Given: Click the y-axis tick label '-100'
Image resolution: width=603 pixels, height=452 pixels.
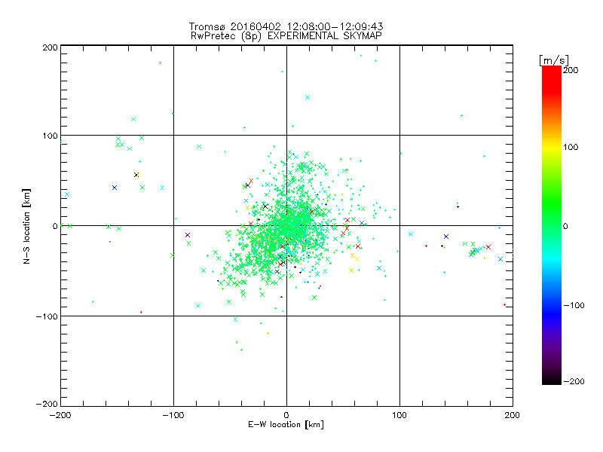Looking at the screenshot, I should coord(47,316).
